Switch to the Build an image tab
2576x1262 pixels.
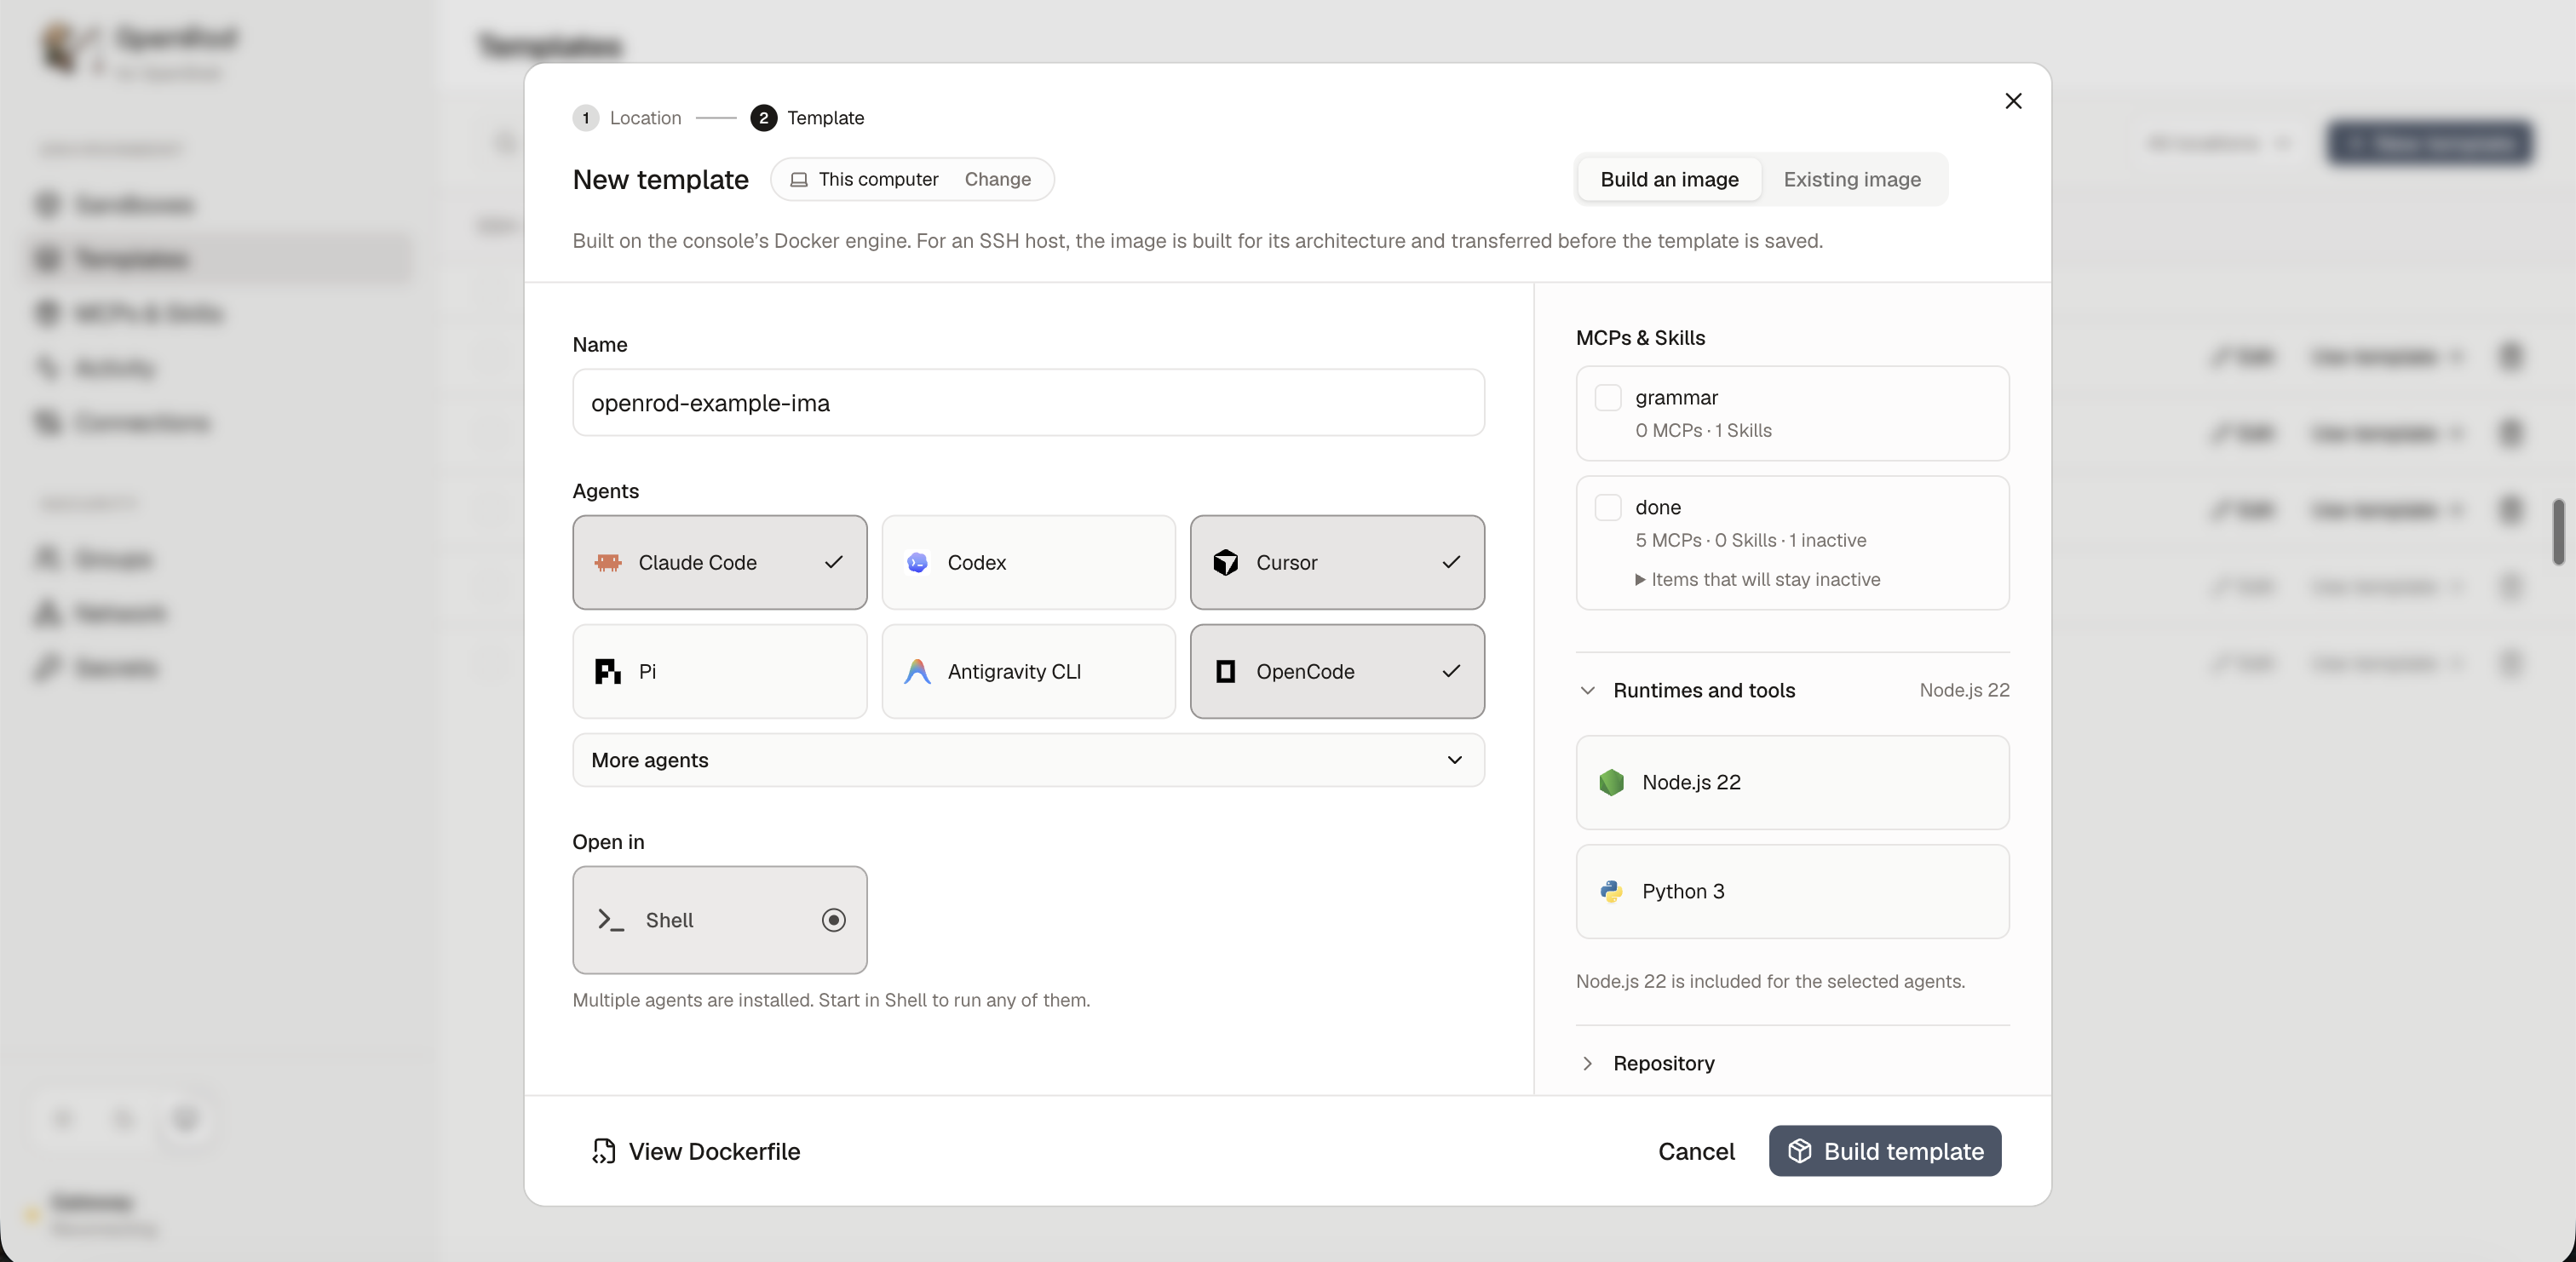(x=1669, y=180)
